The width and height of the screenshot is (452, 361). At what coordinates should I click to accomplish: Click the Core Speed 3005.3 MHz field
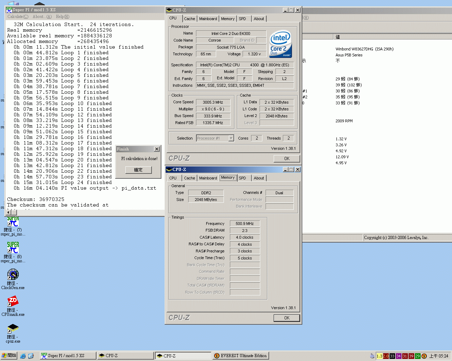(x=213, y=102)
